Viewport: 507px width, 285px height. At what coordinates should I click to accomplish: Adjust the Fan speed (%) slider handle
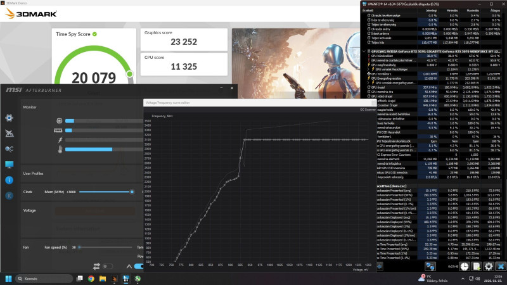tap(80, 247)
